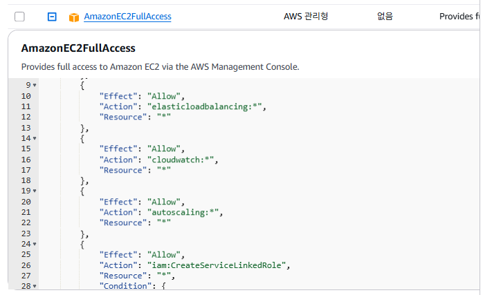Click the 'AWS 관리형' type cell

point(306,16)
